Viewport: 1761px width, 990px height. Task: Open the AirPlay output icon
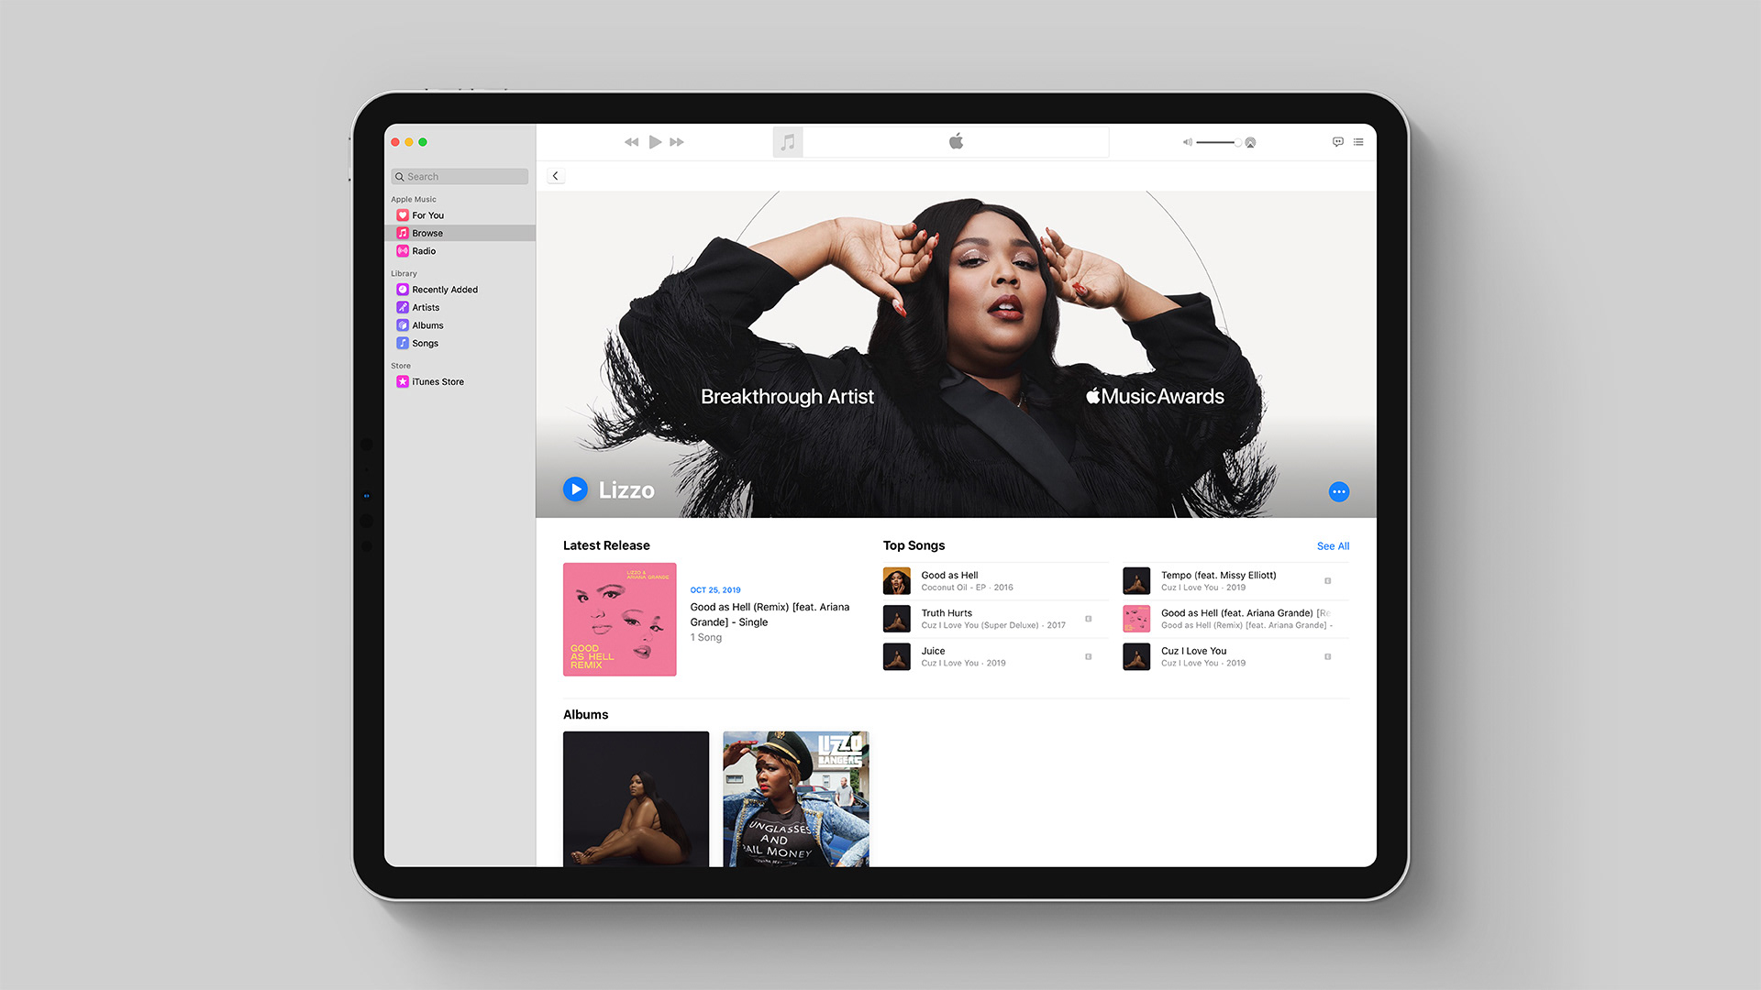pos(1250,142)
